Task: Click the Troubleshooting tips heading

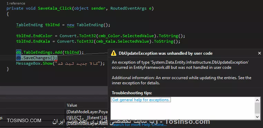Action: (x=132, y=93)
